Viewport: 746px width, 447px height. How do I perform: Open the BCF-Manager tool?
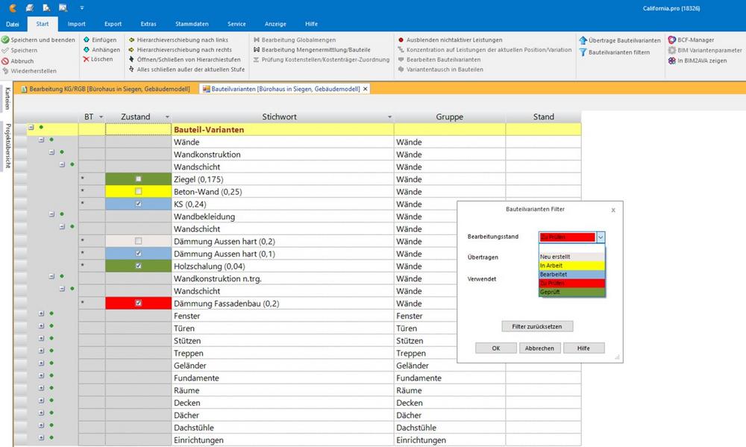[672, 40]
